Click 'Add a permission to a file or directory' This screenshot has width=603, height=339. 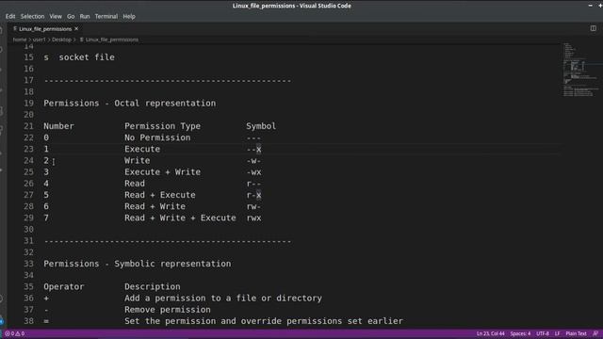223,299
